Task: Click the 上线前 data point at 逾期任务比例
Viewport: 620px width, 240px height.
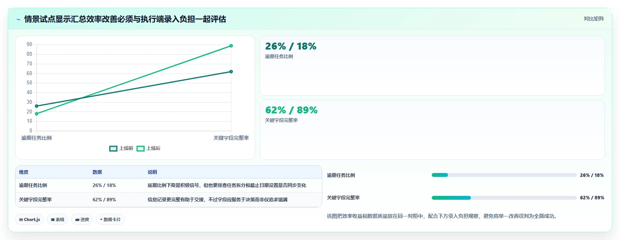Action: pyautogui.click(x=36, y=106)
